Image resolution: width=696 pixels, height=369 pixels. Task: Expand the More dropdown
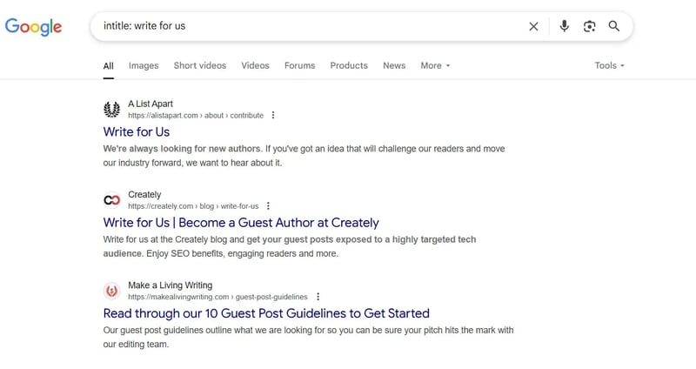coord(435,66)
